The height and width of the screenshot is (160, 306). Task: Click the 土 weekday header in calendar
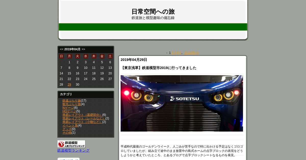click(x=110, y=56)
